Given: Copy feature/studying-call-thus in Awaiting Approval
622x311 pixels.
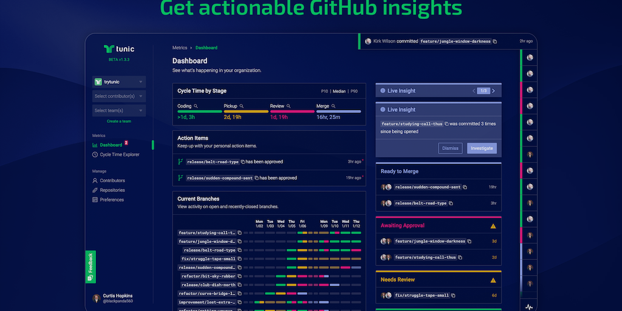Looking at the screenshot, I should click(460, 258).
